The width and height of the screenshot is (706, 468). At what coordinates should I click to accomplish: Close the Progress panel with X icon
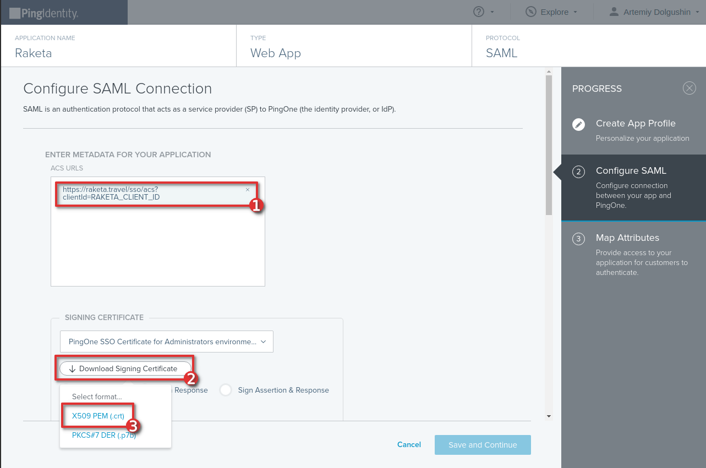pyautogui.click(x=689, y=88)
